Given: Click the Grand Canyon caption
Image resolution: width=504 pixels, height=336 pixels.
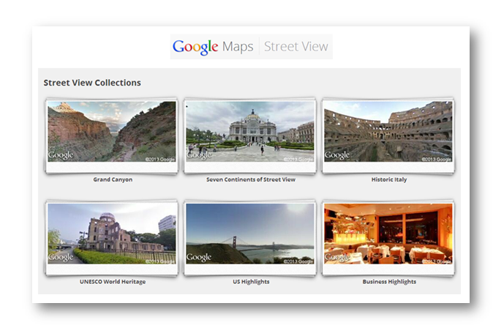Looking at the screenshot, I should tap(113, 179).
